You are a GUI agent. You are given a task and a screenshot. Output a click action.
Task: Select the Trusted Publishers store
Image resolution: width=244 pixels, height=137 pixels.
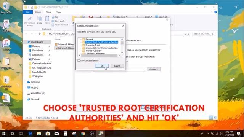pos(93,51)
